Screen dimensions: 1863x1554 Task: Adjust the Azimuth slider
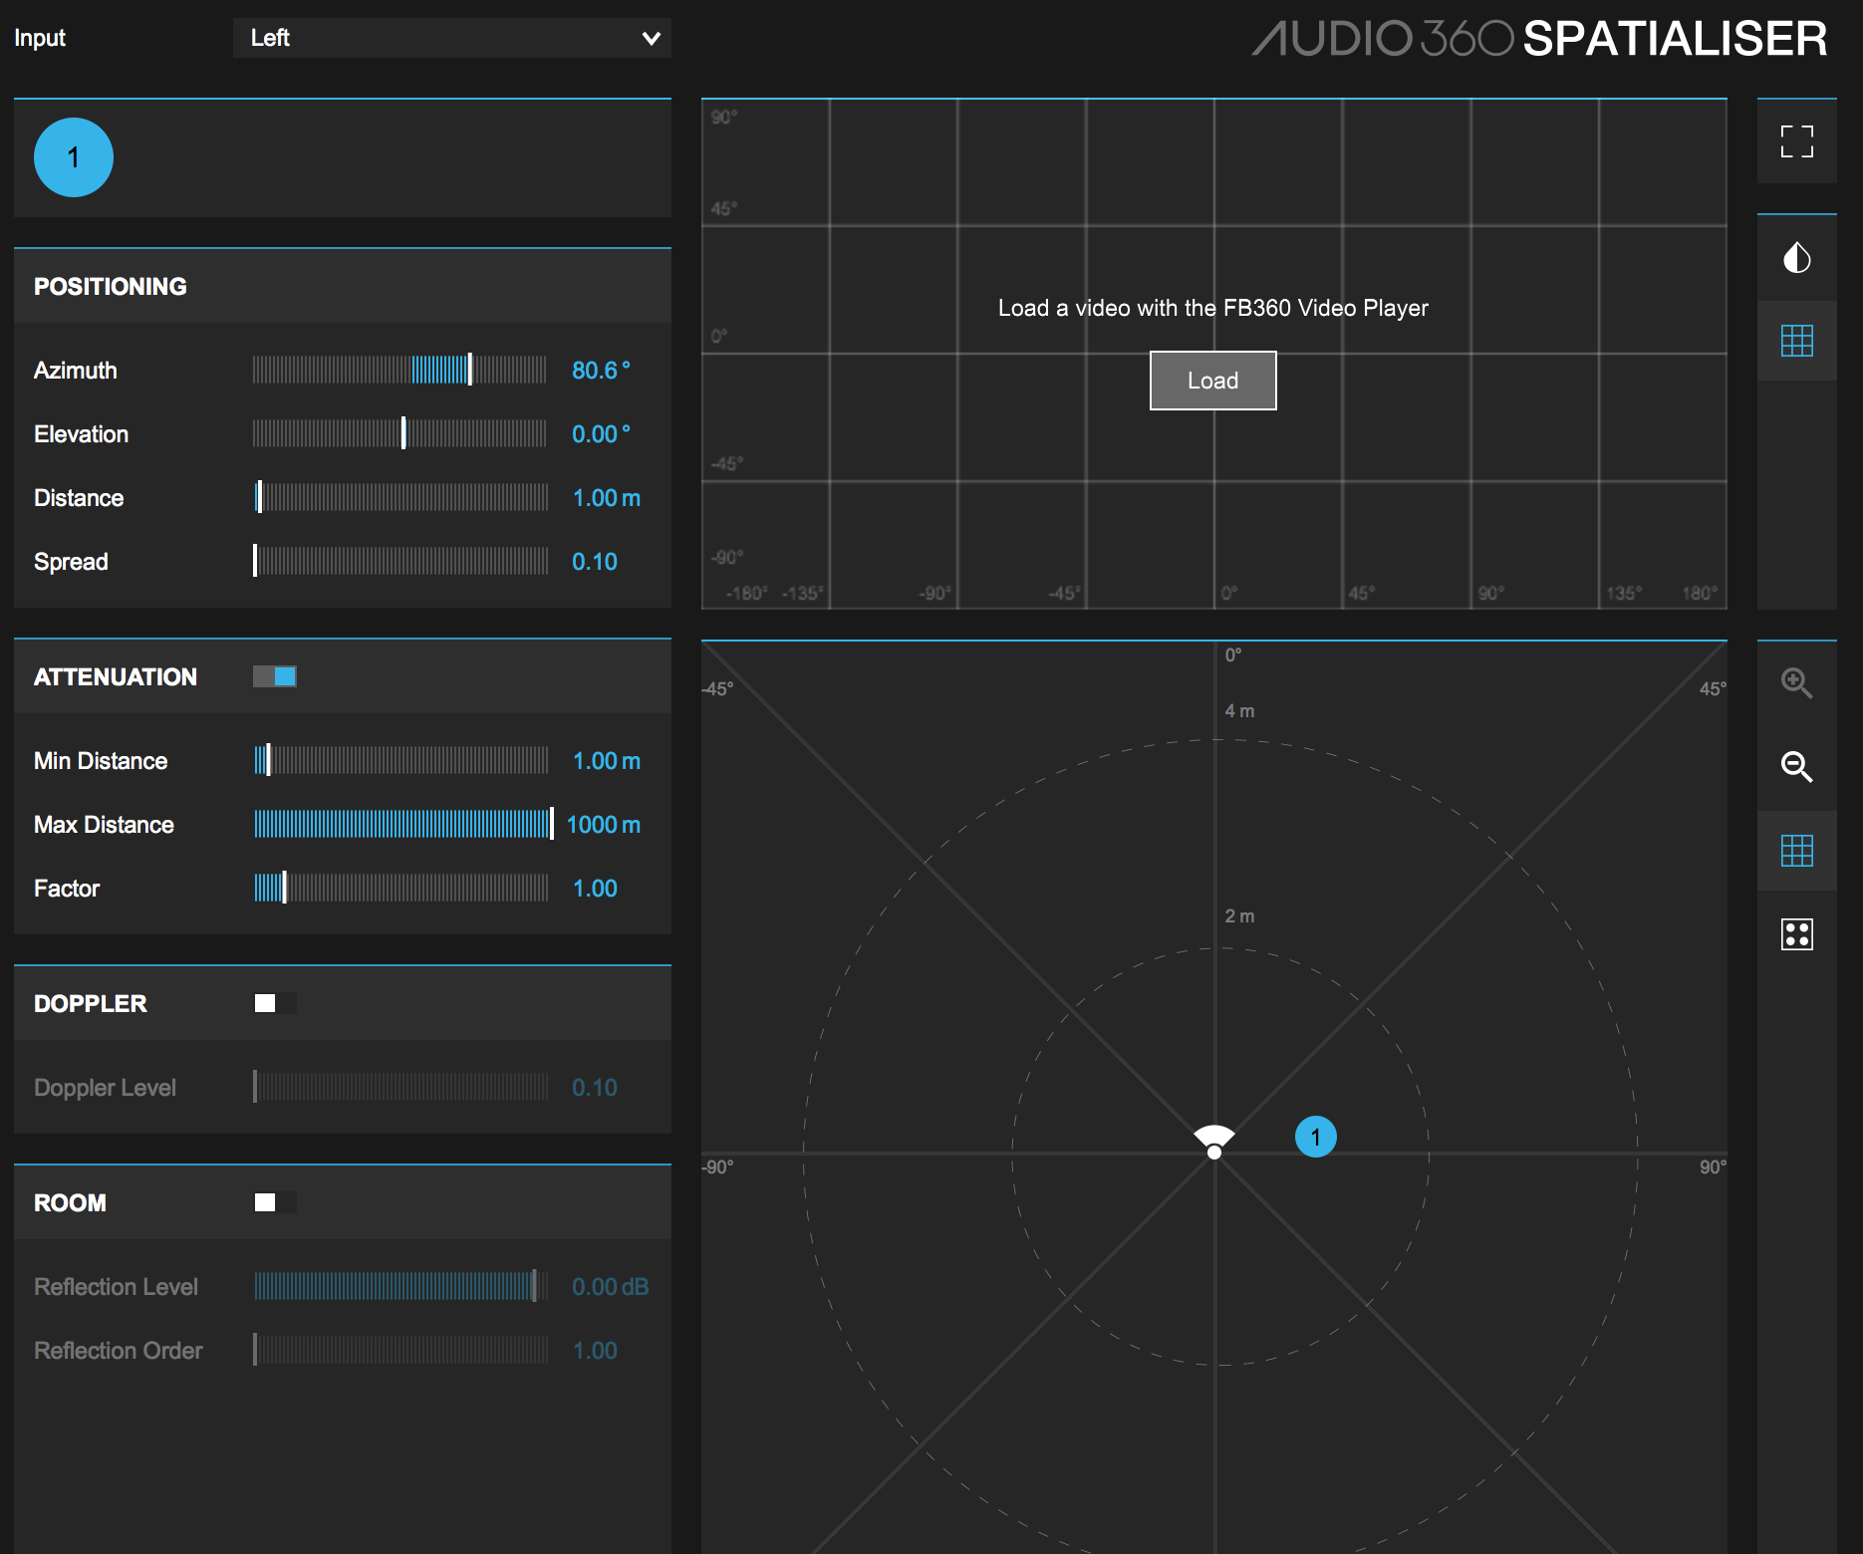[399, 370]
